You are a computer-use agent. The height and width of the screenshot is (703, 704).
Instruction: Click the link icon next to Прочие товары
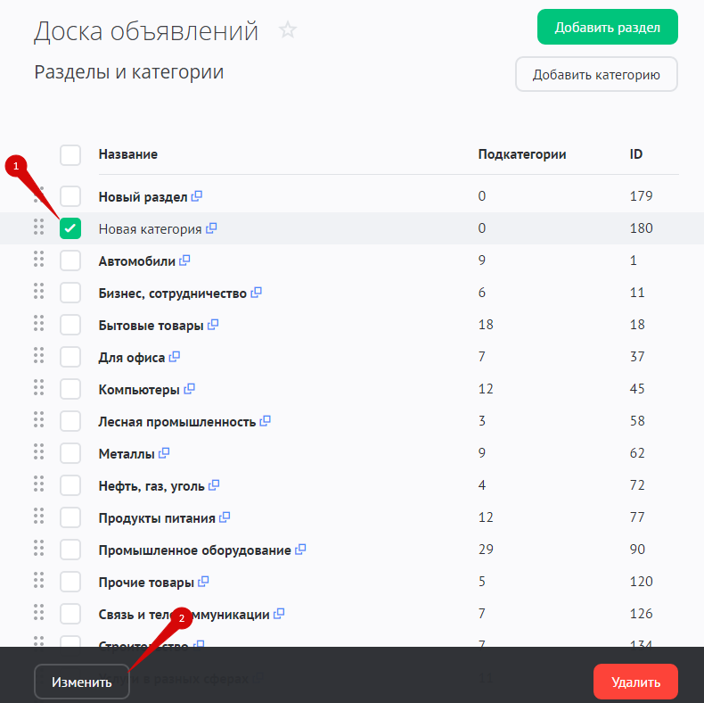coord(203,582)
